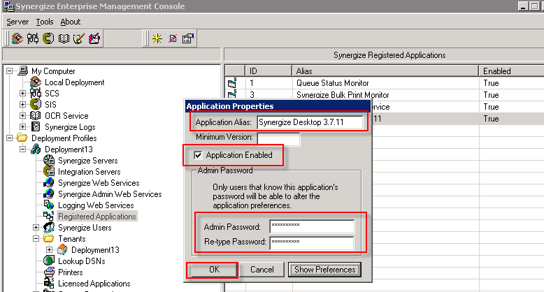Viewport: 544px width, 292px height.
Task: Click the Local Deployment toolbar icon
Action: (x=17, y=38)
